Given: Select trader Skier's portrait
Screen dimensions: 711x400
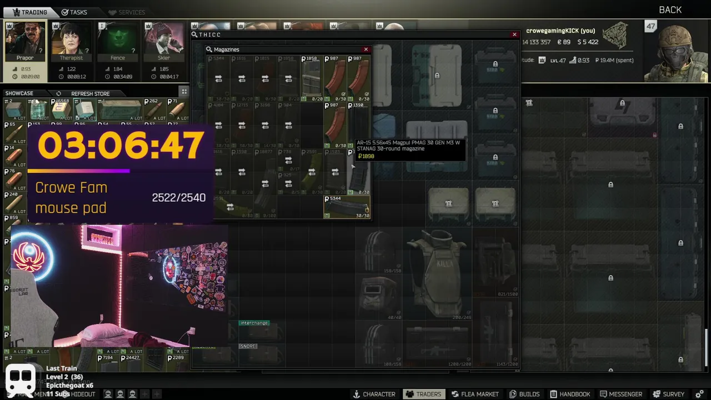Looking at the screenshot, I should coord(163,42).
